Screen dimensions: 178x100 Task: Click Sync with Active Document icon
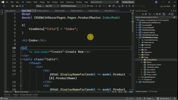[154, 14]
